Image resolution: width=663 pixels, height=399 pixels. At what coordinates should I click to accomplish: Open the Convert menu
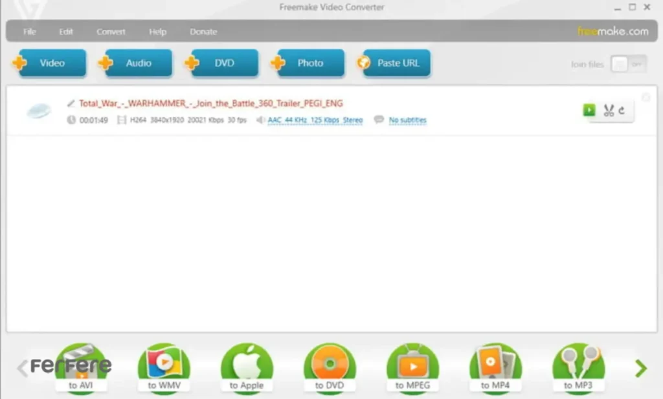tap(111, 32)
